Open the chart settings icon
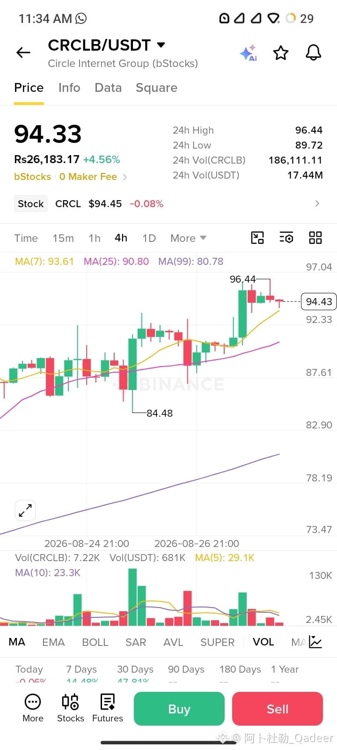Image resolution: width=337 pixels, height=750 pixels. [286, 238]
